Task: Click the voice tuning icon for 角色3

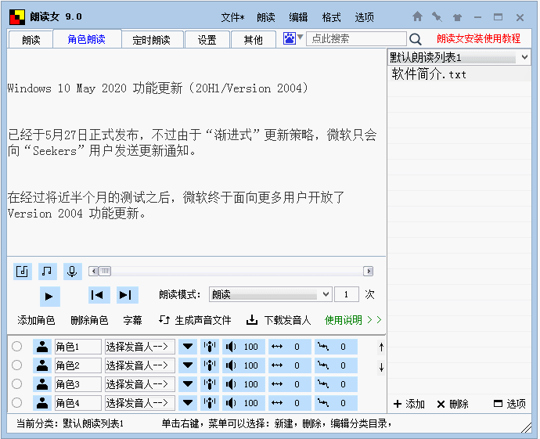Action: point(210,384)
